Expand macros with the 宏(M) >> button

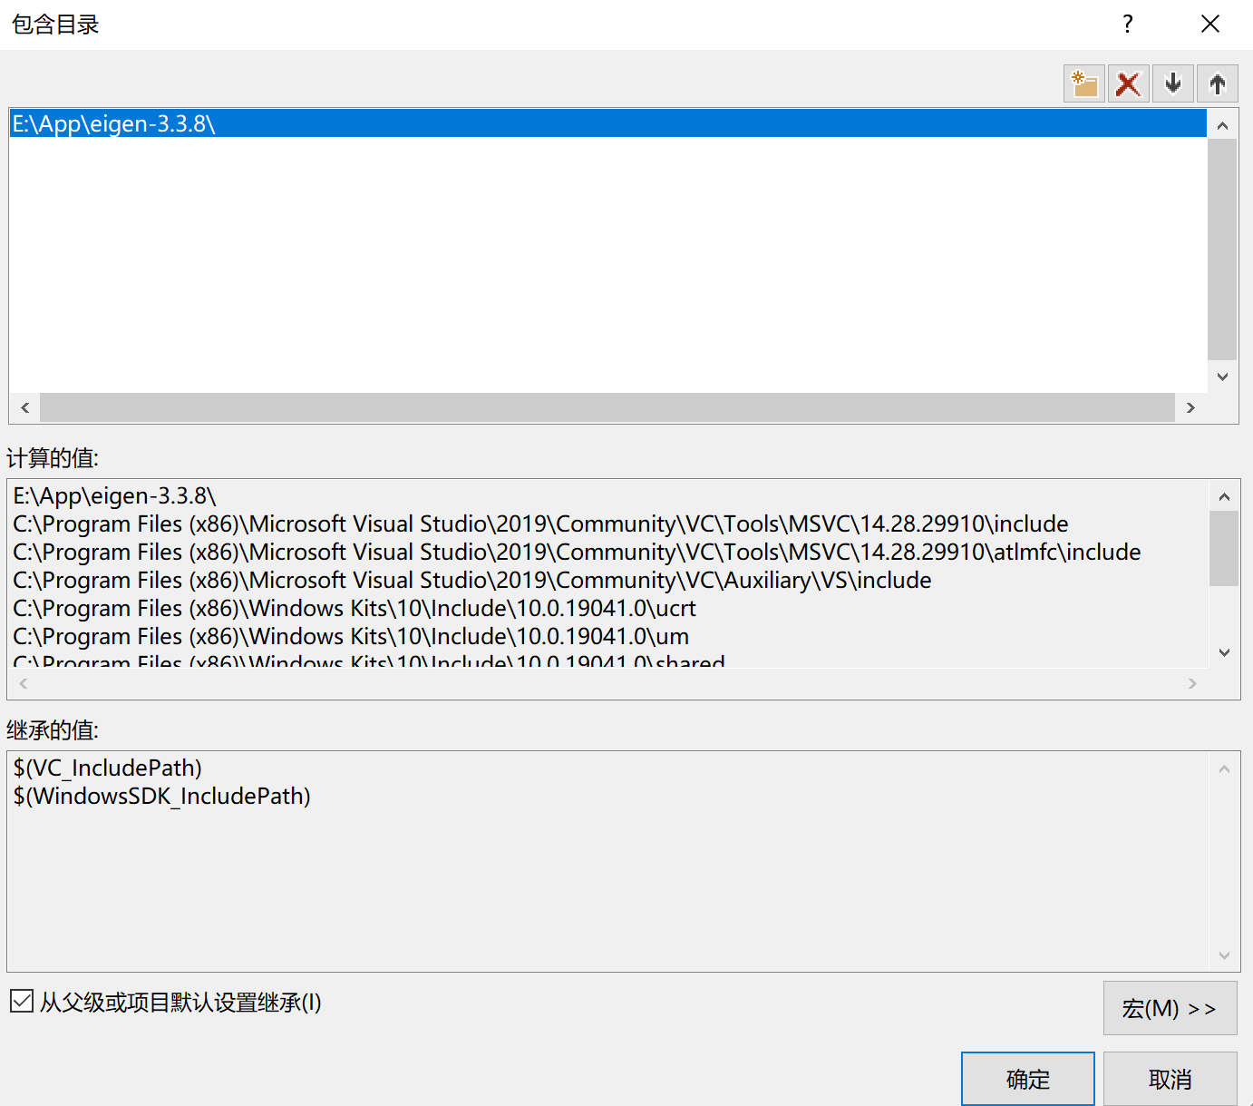[1170, 1008]
